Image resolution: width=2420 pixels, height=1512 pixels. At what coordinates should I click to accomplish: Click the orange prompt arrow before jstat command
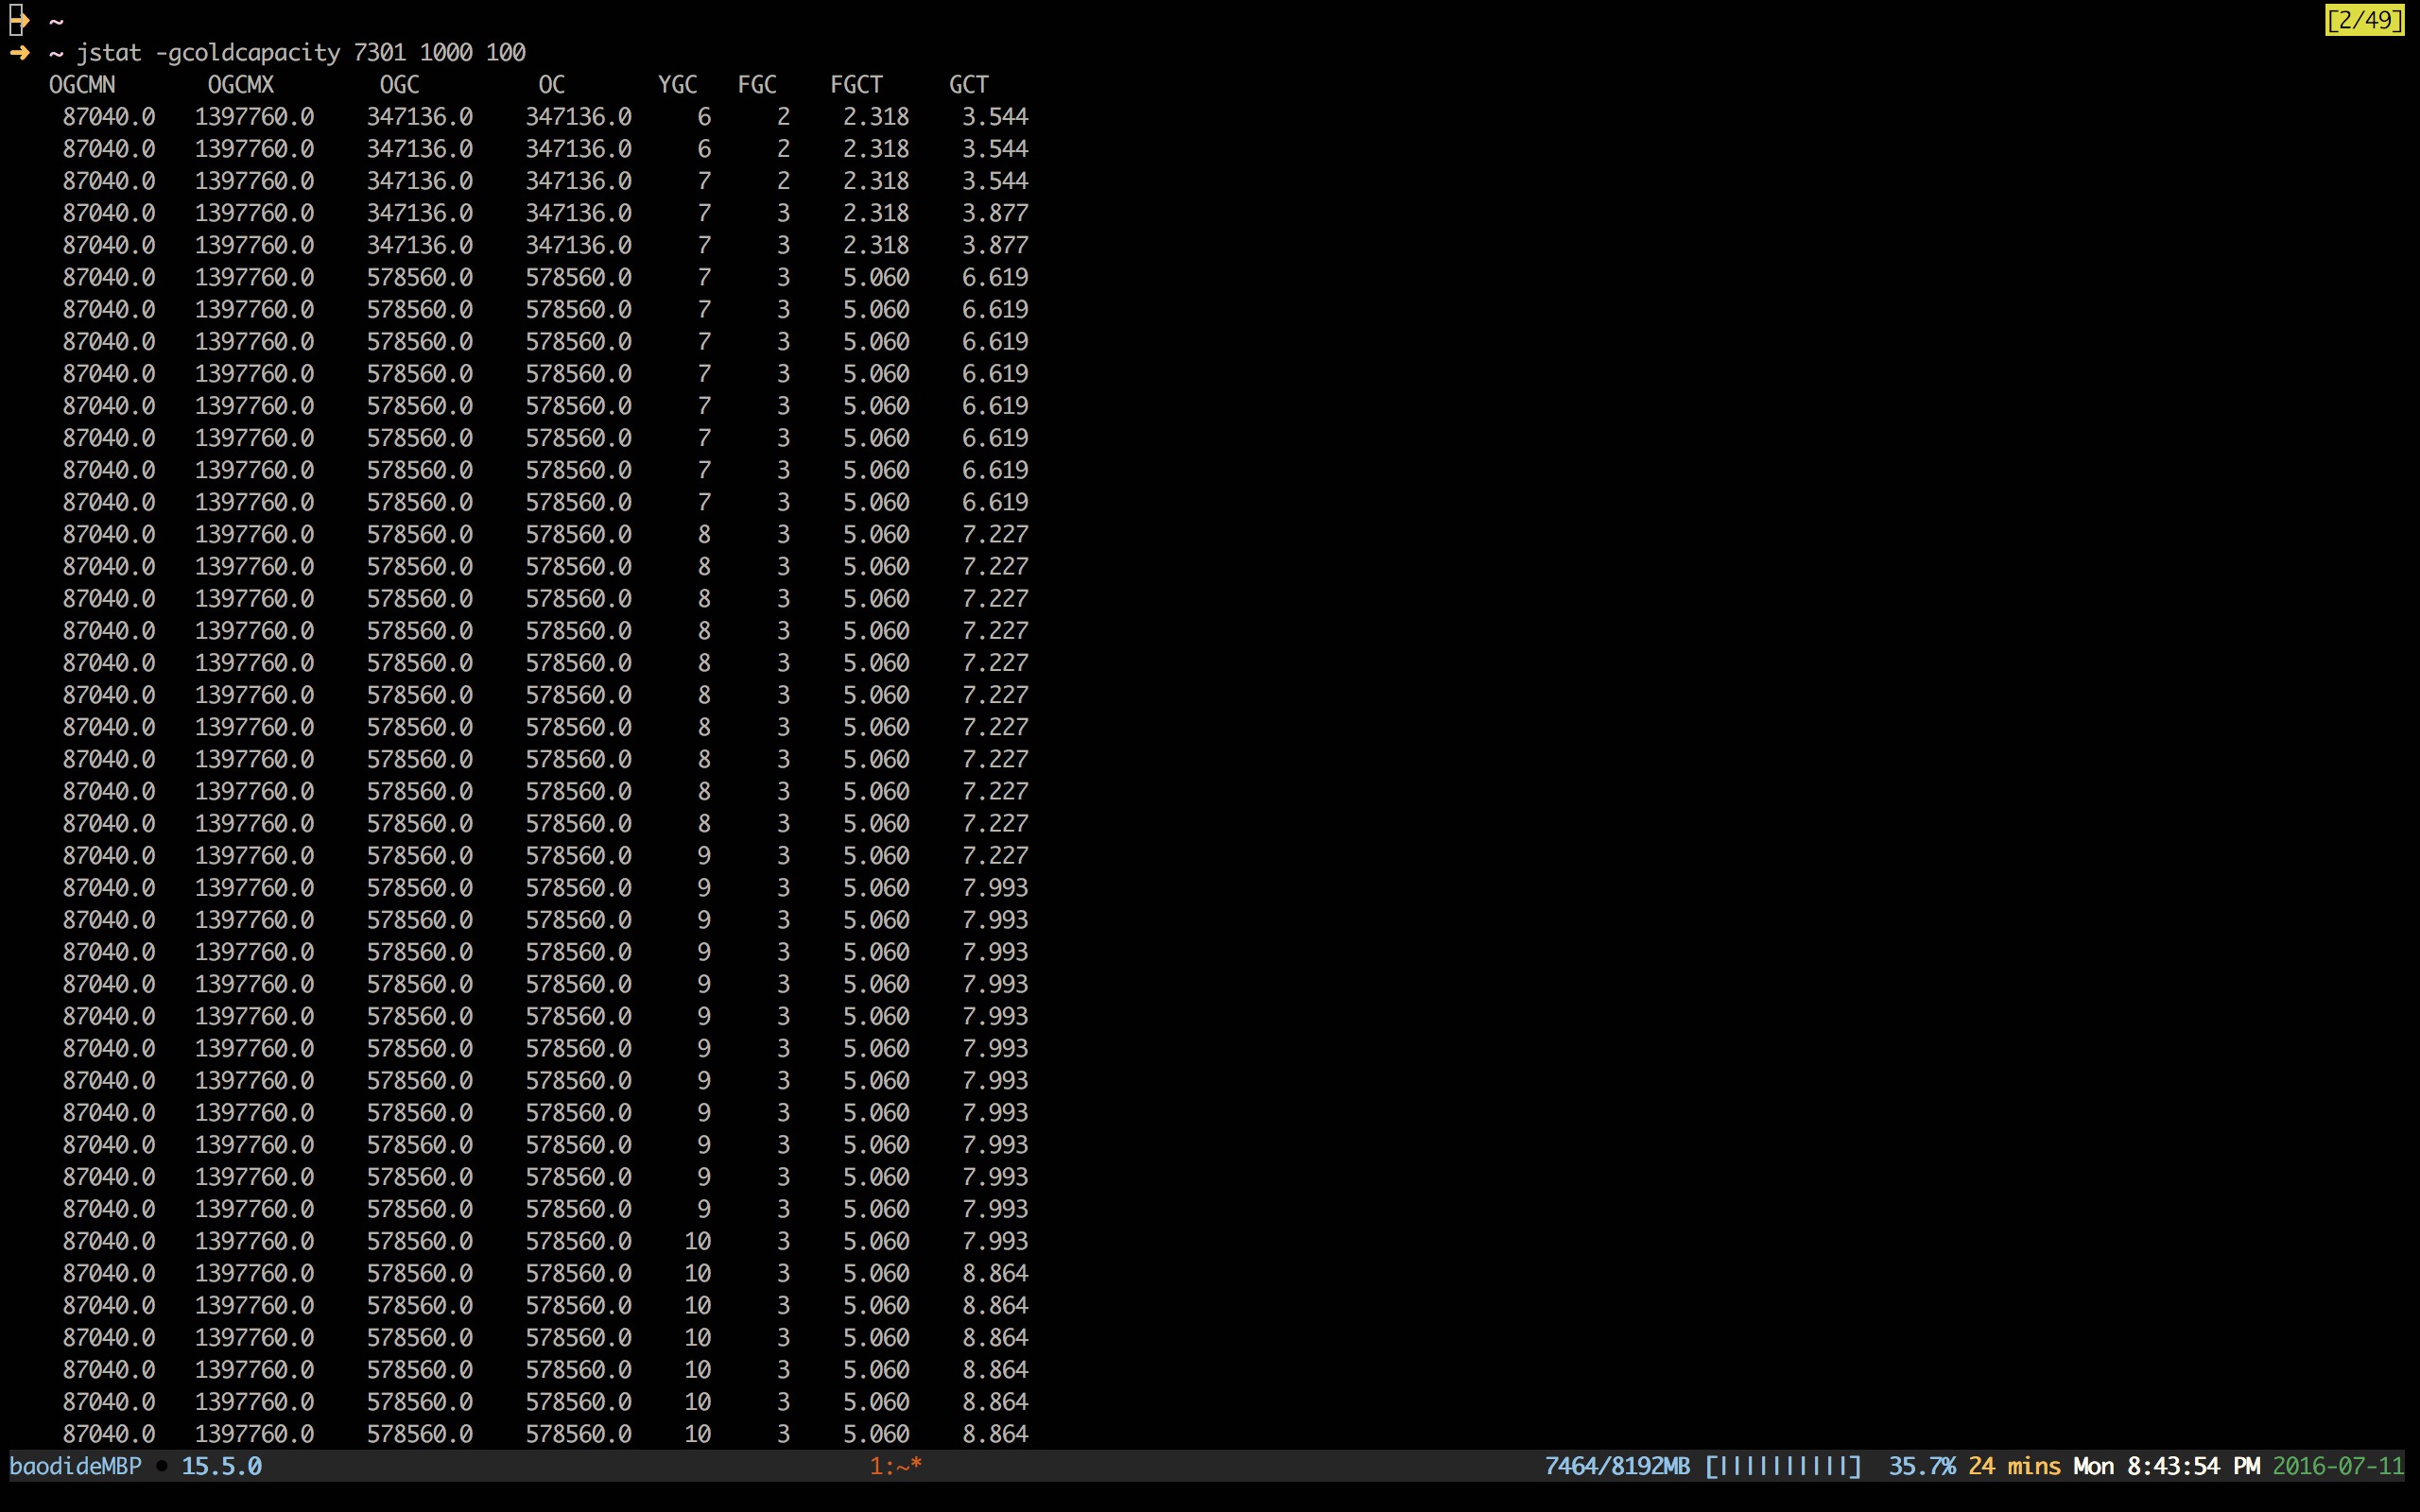pyautogui.click(x=19, y=52)
